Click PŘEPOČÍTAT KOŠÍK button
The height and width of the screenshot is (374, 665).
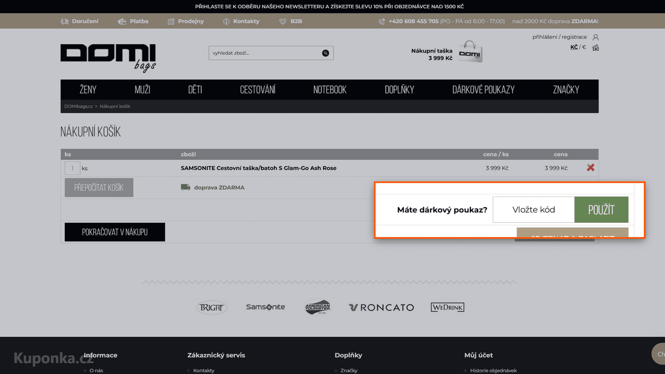point(99,187)
